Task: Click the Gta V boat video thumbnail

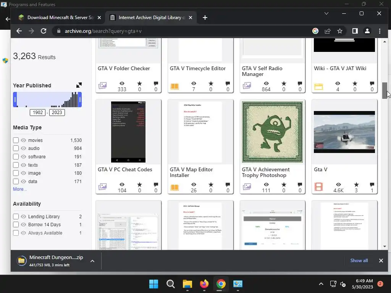Action: (344, 132)
